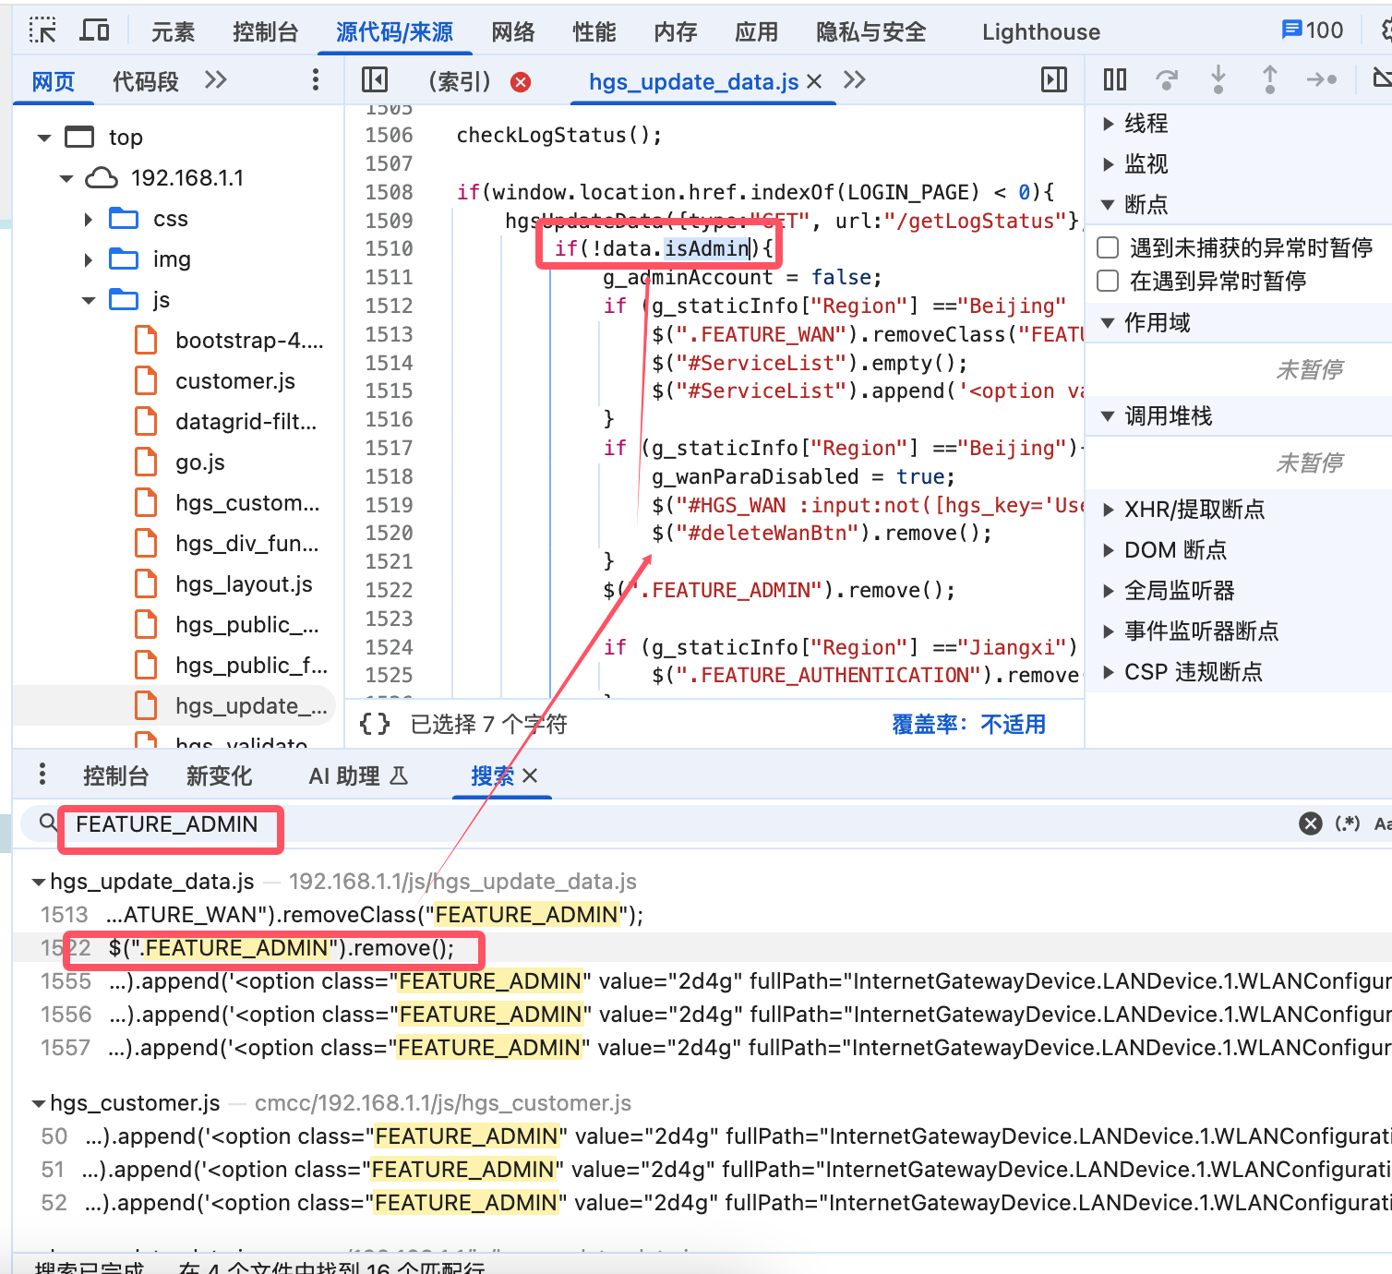Pretty-print the source with braces icon
The height and width of the screenshot is (1274, 1392).
[x=375, y=724]
